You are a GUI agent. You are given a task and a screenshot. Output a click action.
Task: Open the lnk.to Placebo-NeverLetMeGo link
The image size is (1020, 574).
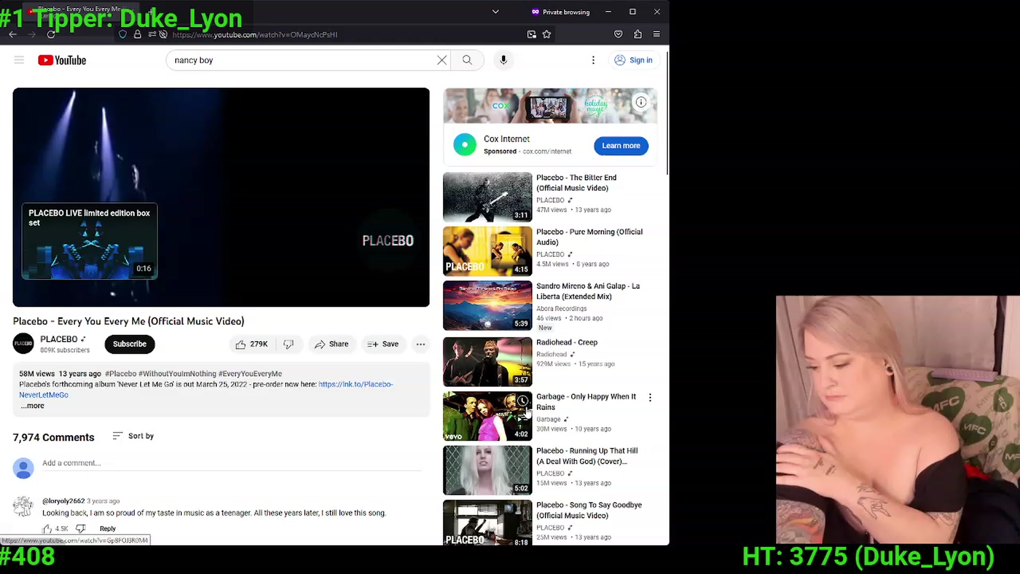coord(206,390)
